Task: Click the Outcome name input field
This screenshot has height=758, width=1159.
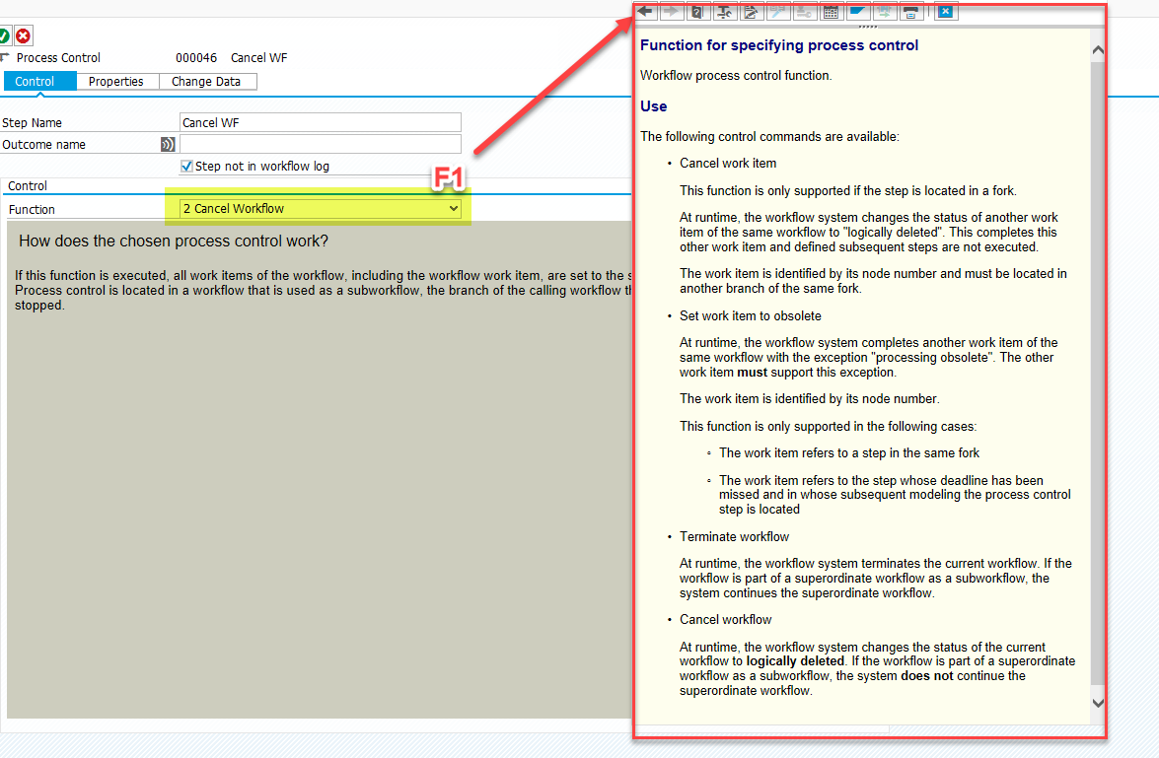Action: tap(320, 144)
